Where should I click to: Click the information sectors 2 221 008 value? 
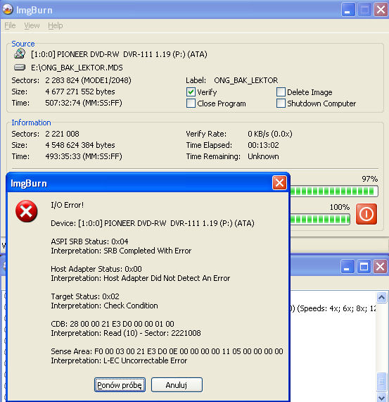pyautogui.click(x=62, y=134)
